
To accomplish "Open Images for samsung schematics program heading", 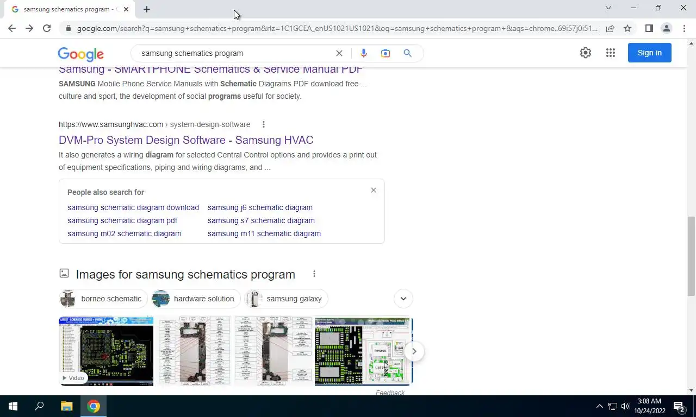I will point(185,274).
